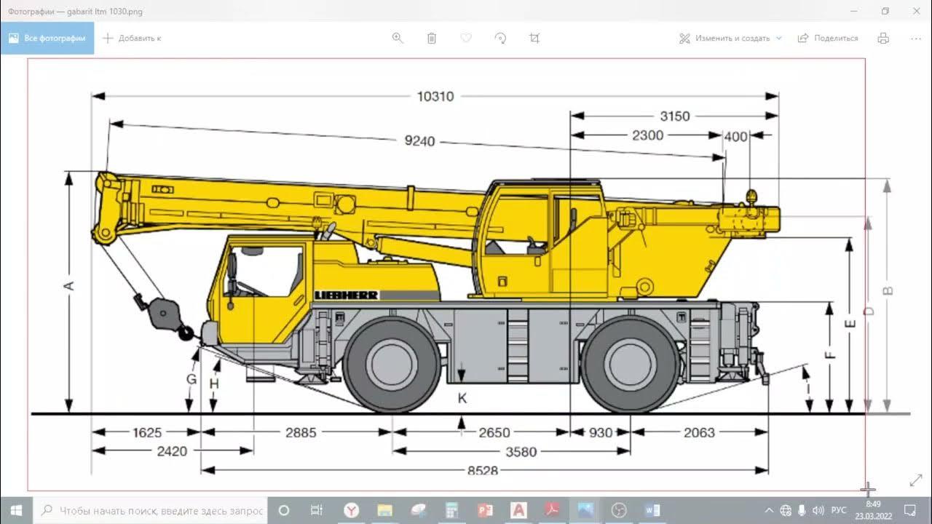Print the photo using printer icon

coord(883,38)
